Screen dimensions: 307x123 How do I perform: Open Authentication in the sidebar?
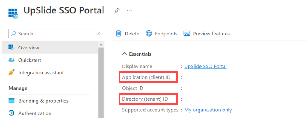pyautogui.click(x=35, y=113)
